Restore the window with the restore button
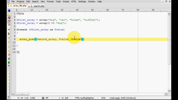Screen dimensions: 178x100 [x=166, y=2]
